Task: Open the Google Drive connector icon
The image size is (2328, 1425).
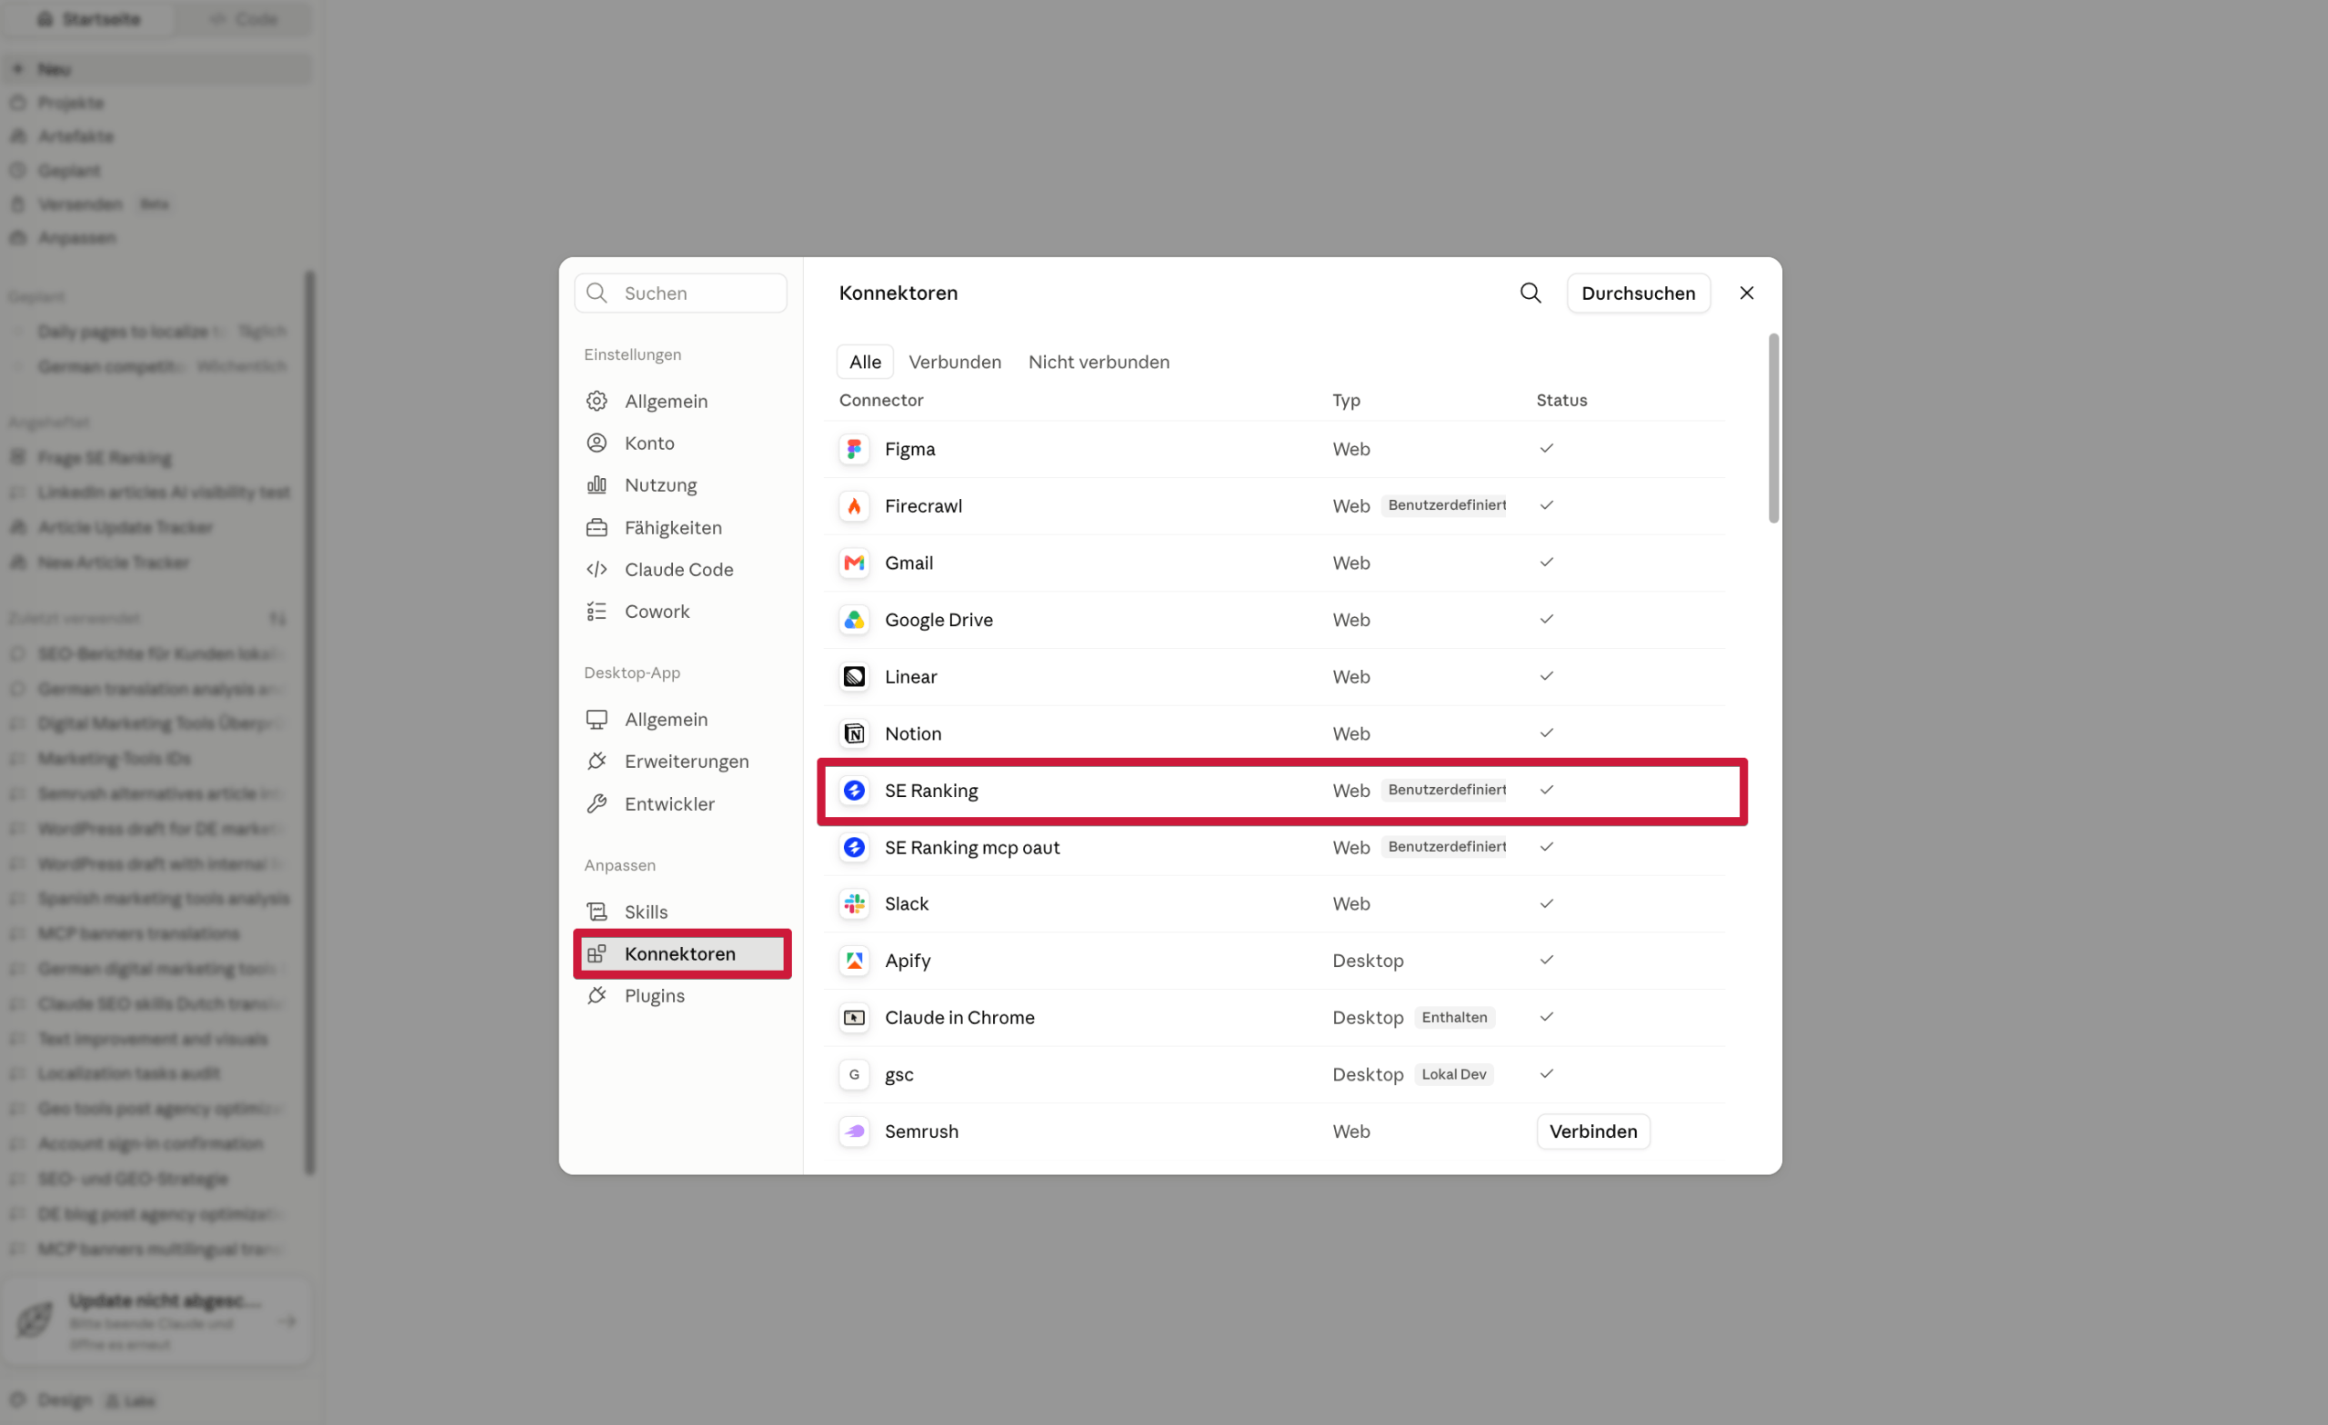Action: (x=854, y=620)
